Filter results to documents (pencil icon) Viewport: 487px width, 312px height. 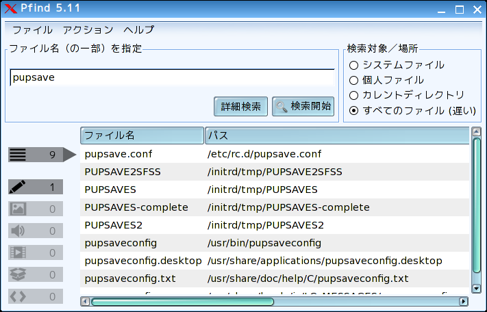click(36, 187)
